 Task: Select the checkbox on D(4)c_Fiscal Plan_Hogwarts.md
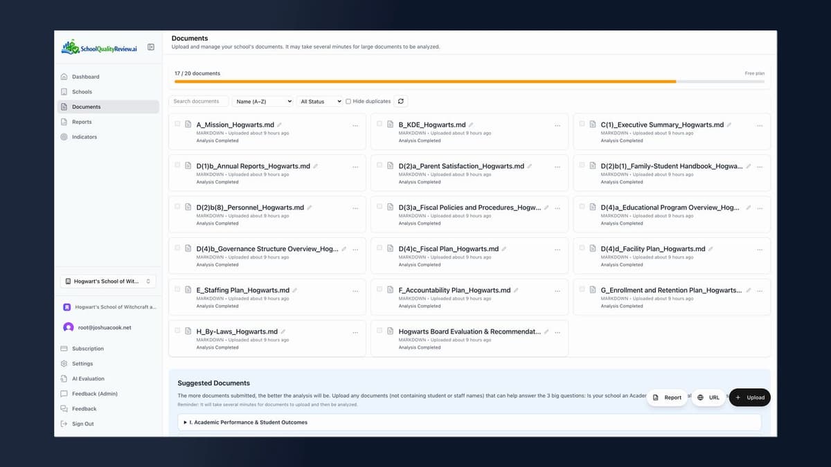[379, 248]
